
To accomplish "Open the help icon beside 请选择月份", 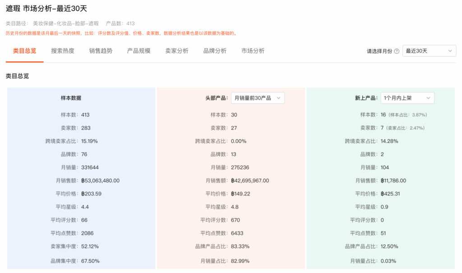I will click(397, 51).
